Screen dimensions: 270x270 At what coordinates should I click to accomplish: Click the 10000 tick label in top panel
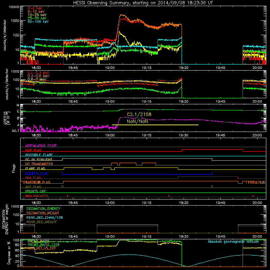click(14, 7)
